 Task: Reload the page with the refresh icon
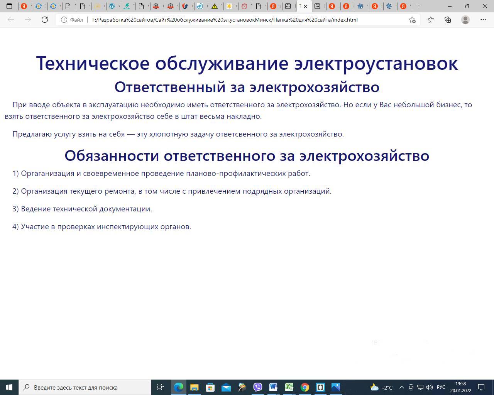pyautogui.click(x=45, y=20)
